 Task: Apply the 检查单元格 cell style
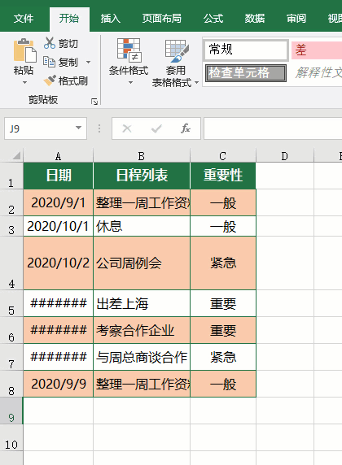click(245, 73)
